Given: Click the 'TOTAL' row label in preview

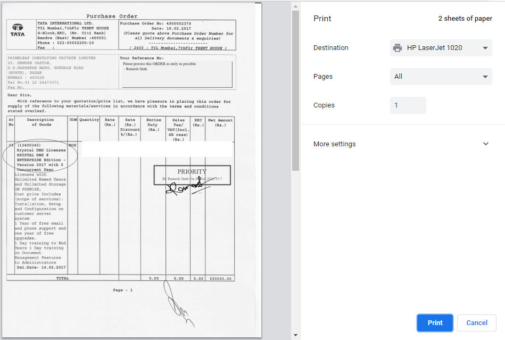Looking at the screenshot, I should [x=62, y=278].
